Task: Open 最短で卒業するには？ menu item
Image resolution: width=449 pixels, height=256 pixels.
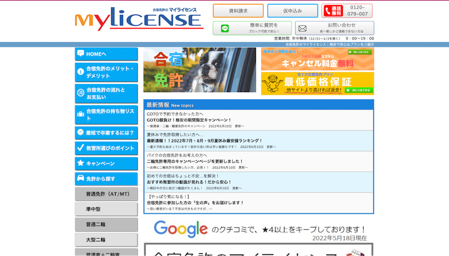Action: point(106,133)
